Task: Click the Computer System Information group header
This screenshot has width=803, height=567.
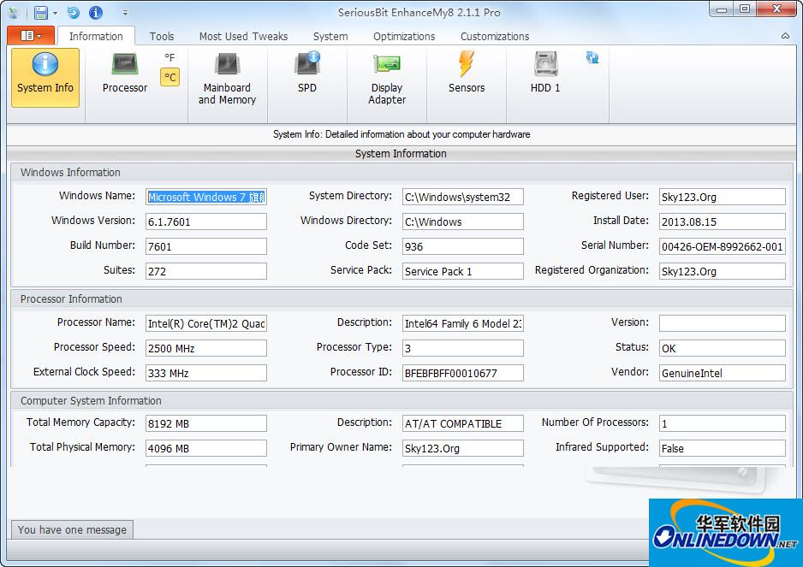Action: pyautogui.click(x=401, y=401)
